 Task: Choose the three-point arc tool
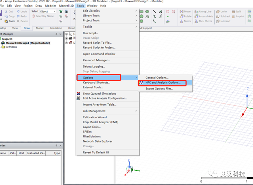(x=155, y=21)
